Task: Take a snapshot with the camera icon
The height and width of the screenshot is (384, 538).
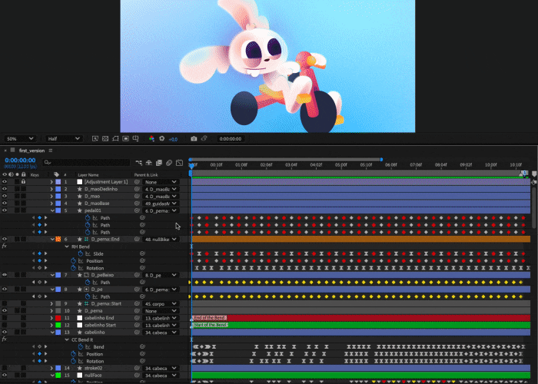Action: tap(194, 138)
